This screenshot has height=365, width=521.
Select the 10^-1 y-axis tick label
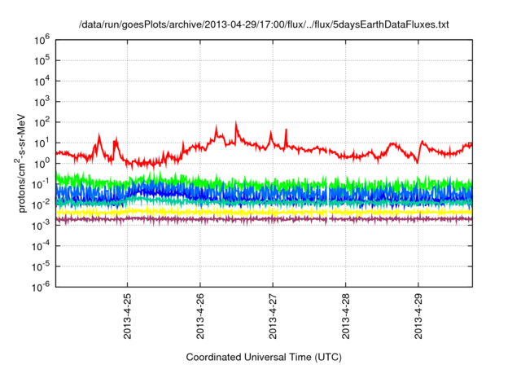click(x=41, y=184)
